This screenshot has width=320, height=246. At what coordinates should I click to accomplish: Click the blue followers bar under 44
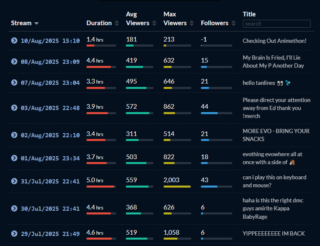[x=209, y=113]
